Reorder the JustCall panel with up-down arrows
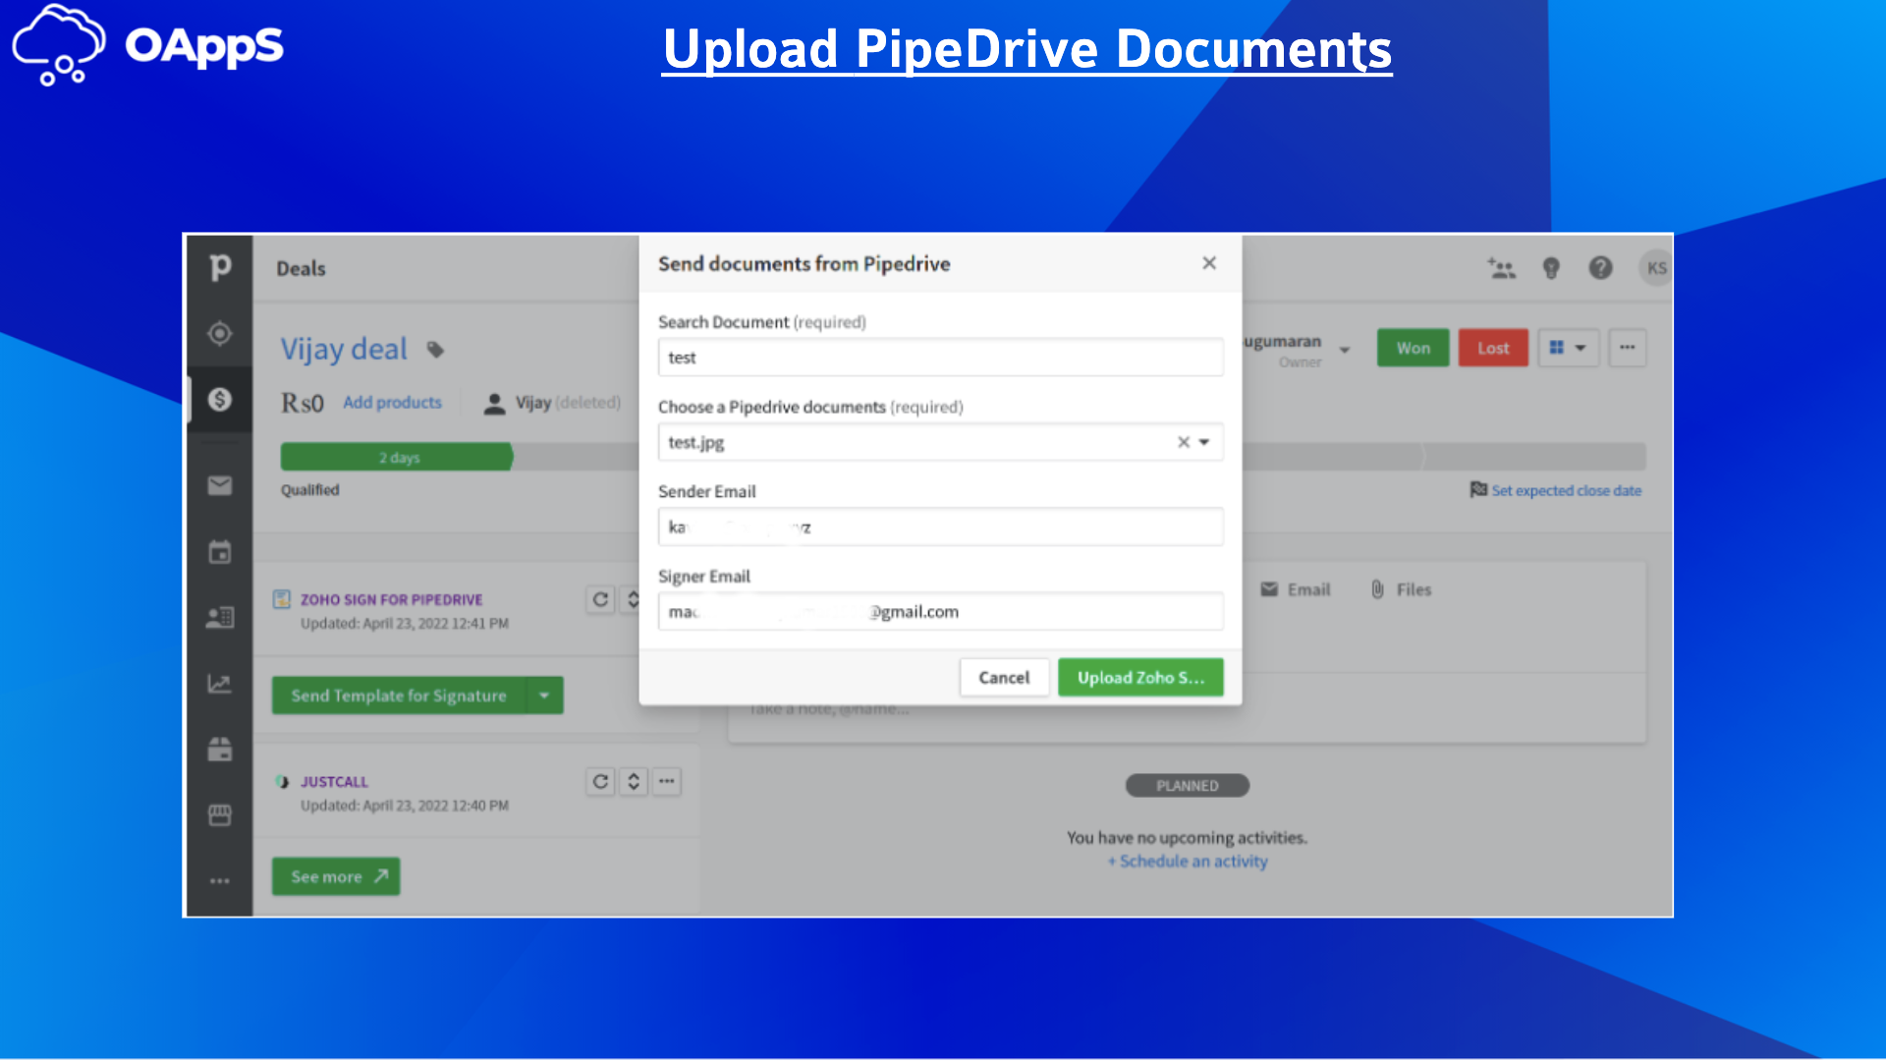Image resolution: width=1886 pixels, height=1061 pixels. click(634, 782)
